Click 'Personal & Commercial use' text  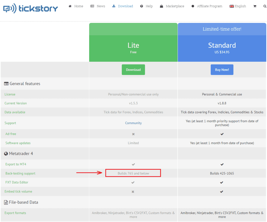point(222,94)
